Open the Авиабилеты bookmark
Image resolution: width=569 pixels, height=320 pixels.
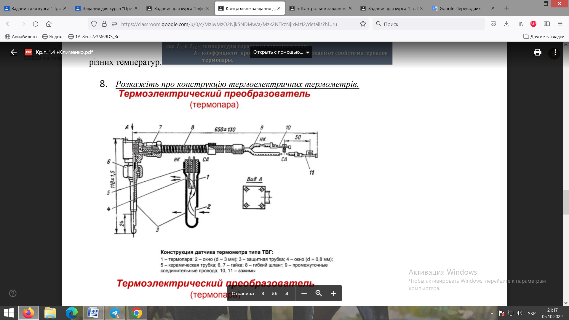(x=21, y=37)
